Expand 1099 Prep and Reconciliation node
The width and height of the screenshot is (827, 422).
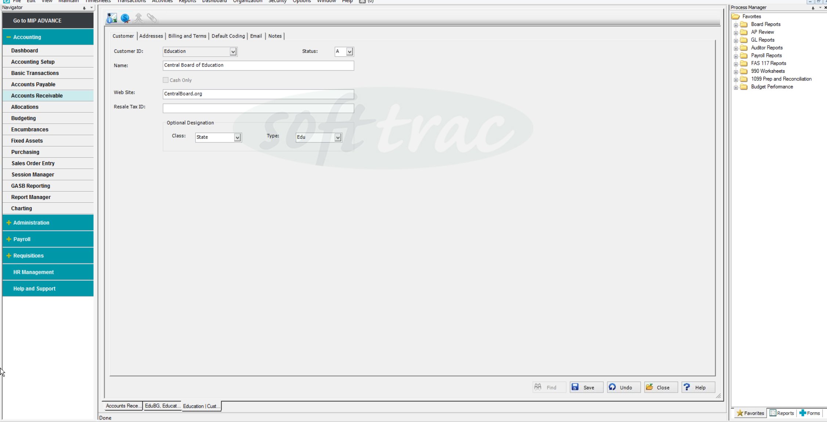736,80
